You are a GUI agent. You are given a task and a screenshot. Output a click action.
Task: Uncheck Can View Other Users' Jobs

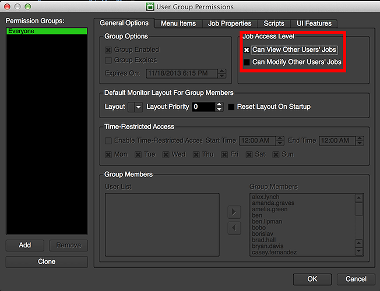[247, 50]
